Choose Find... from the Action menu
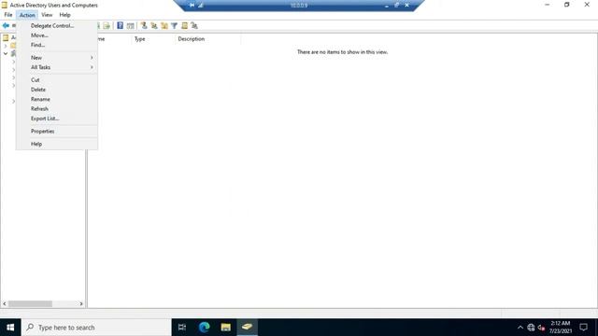The height and width of the screenshot is (336, 598). 57,45
